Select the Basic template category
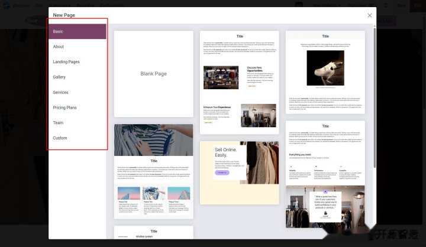This screenshot has height=247, width=426. tap(78, 31)
